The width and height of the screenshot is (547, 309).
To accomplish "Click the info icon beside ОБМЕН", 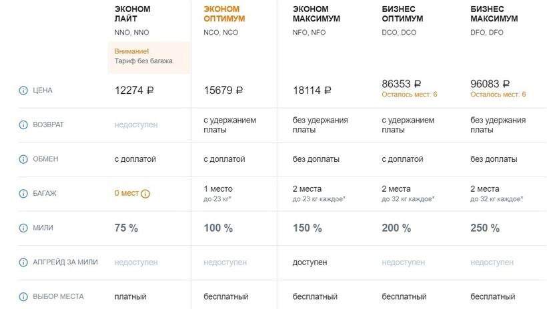I will pyautogui.click(x=24, y=159).
